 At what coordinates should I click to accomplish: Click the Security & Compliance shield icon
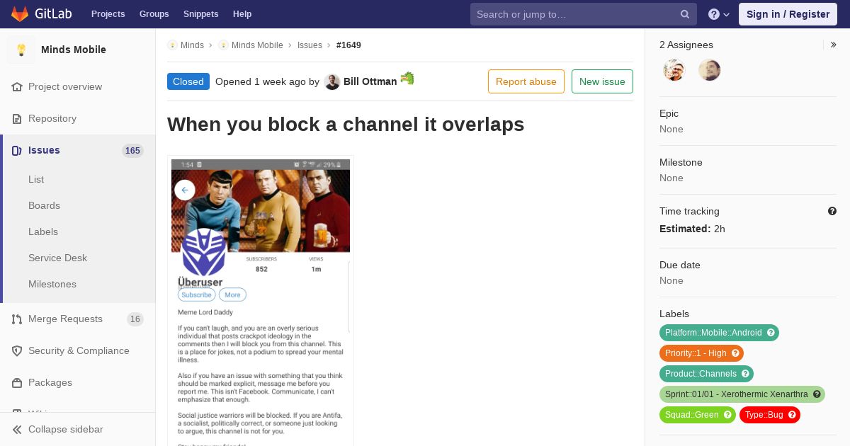coord(17,350)
